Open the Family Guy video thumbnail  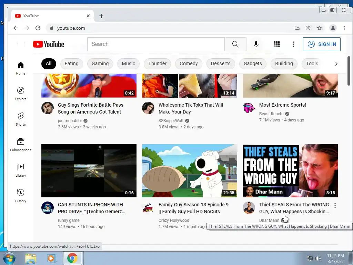click(x=190, y=170)
